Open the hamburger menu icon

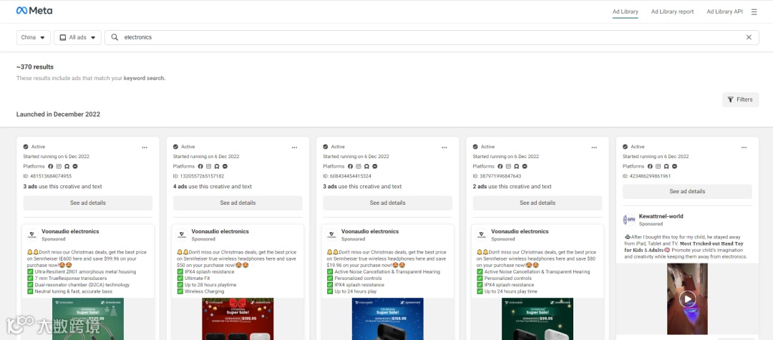coord(754,12)
